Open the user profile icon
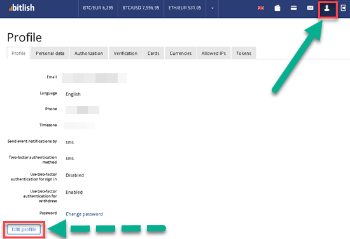 [327, 8]
